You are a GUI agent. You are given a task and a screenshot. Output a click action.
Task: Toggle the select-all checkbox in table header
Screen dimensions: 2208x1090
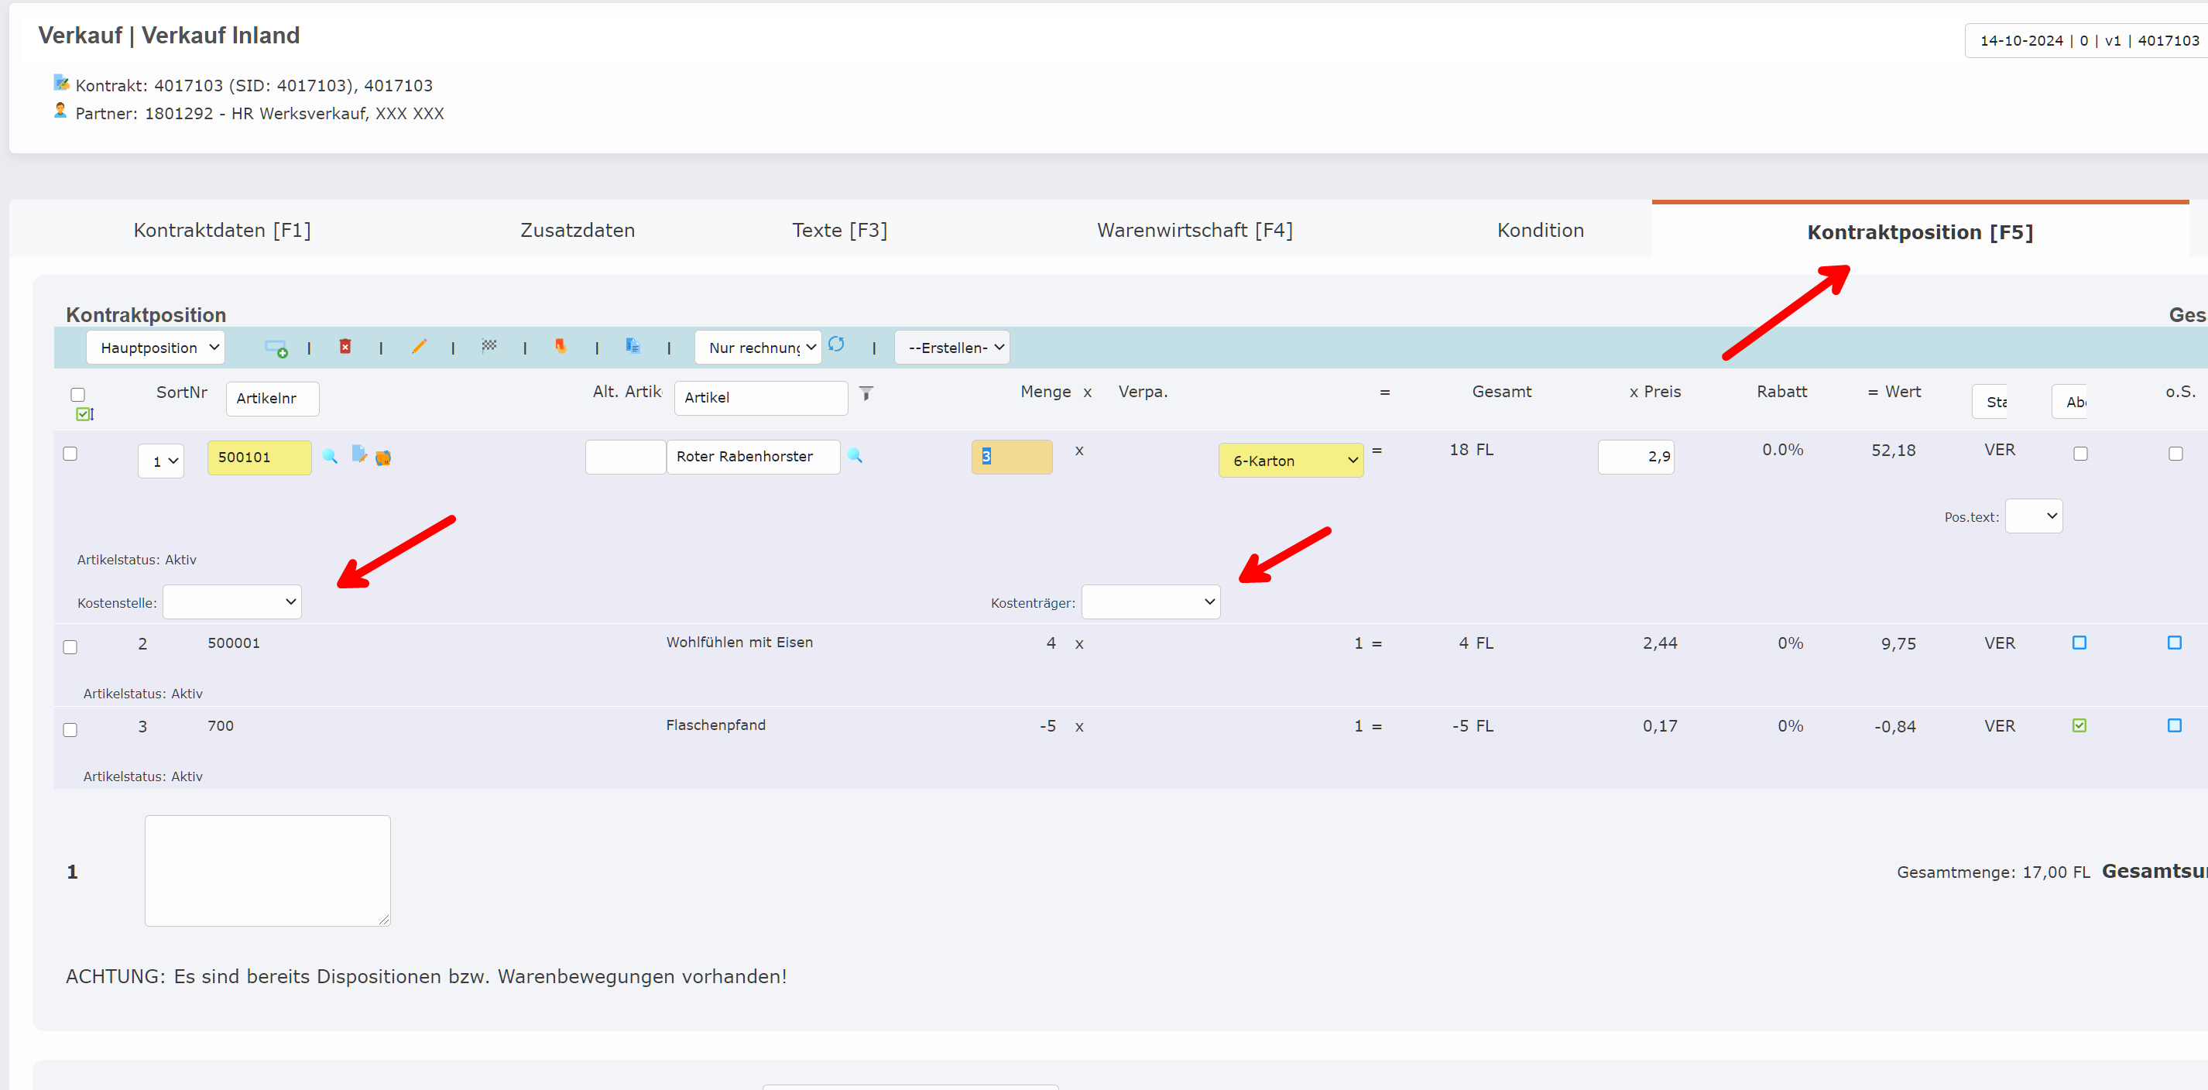(78, 395)
